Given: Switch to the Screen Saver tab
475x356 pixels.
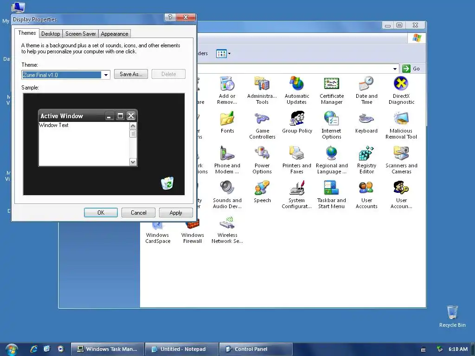Looking at the screenshot, I should [80, 33].
